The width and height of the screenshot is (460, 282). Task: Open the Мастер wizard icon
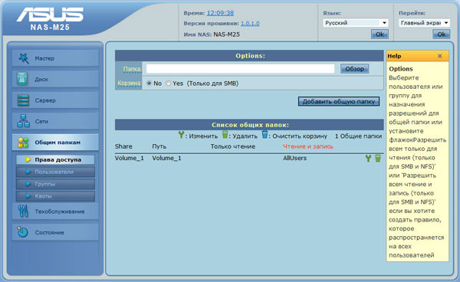pyautogui.click(x=24, y=58)
